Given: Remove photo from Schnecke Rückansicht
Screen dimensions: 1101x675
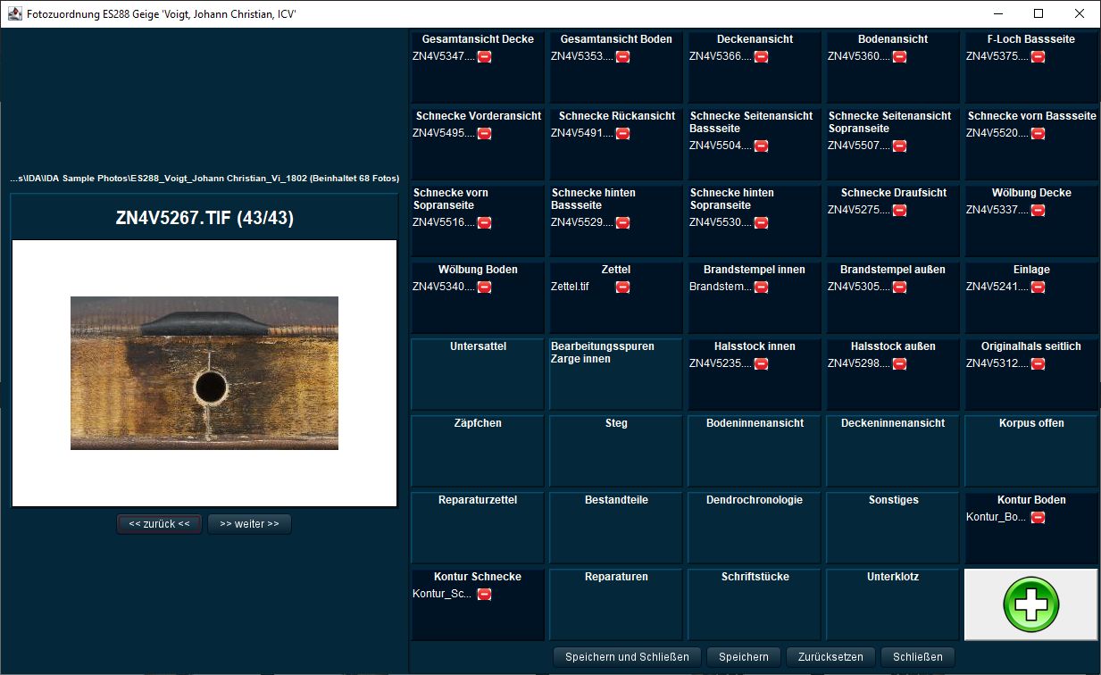Looking at the screenshot, I should coord(622,134).
